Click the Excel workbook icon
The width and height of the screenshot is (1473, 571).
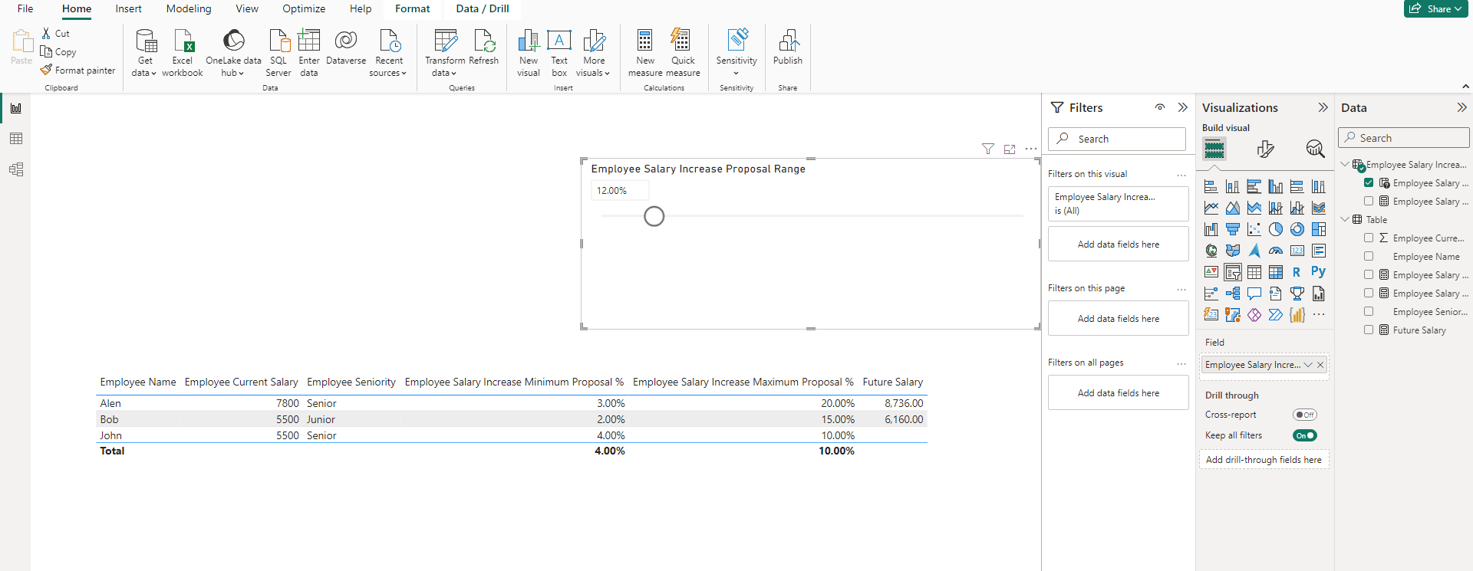(x=183, y=53)
